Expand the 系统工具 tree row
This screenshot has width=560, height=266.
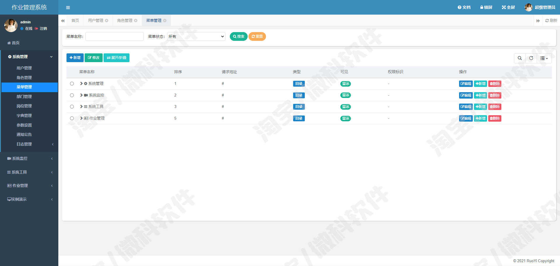coord(81,106)
